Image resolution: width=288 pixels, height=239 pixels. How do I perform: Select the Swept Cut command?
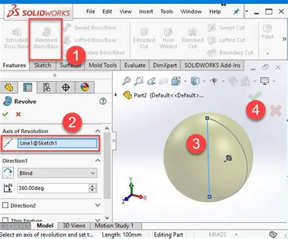(226, 28)
